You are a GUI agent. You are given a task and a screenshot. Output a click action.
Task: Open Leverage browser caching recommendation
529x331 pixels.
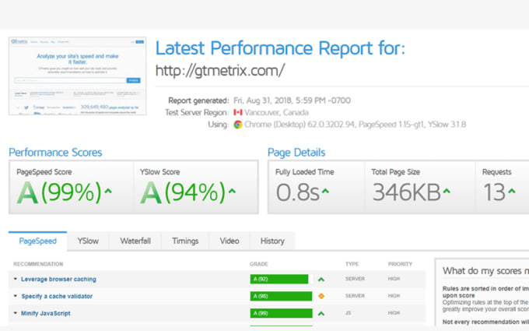(58, 280)
